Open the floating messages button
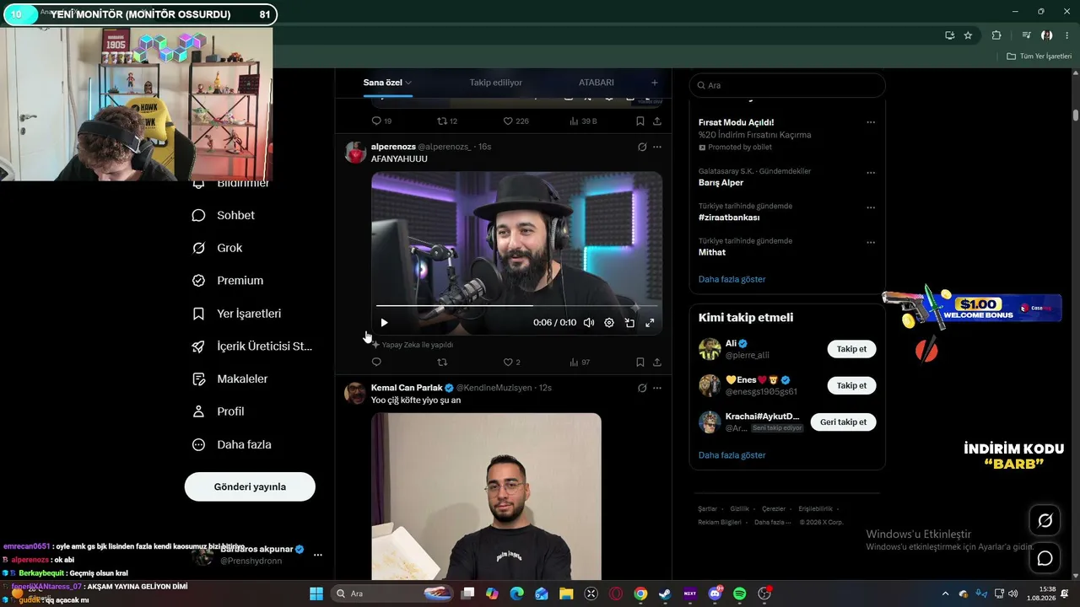The image size is (1080, 607). pyautogui.click(x=1045, y=558)
